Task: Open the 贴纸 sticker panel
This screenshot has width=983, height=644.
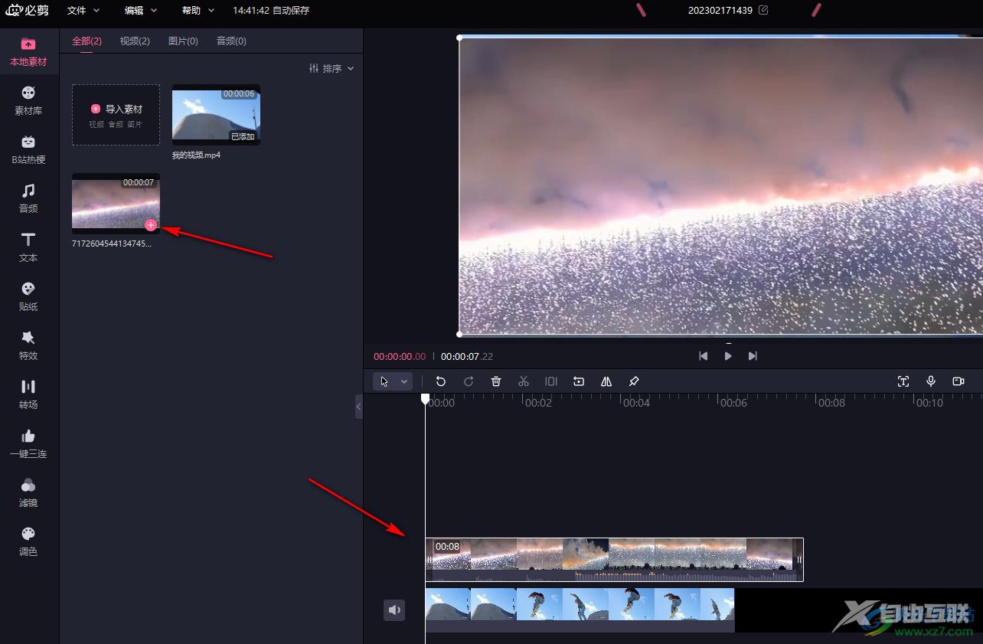Action: tap(28, 296)
